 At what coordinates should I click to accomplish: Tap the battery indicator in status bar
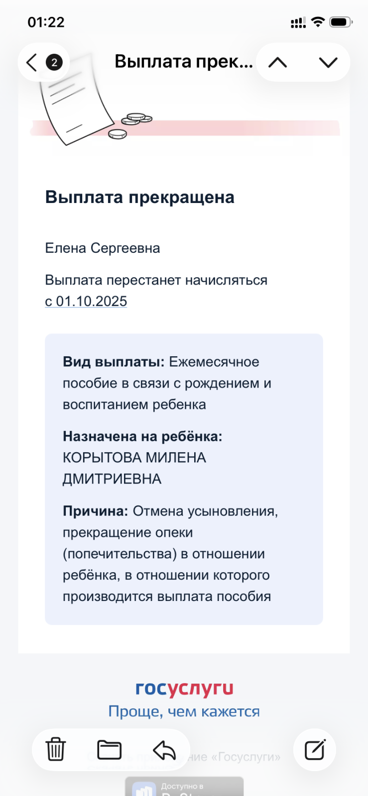click(341, 22)
